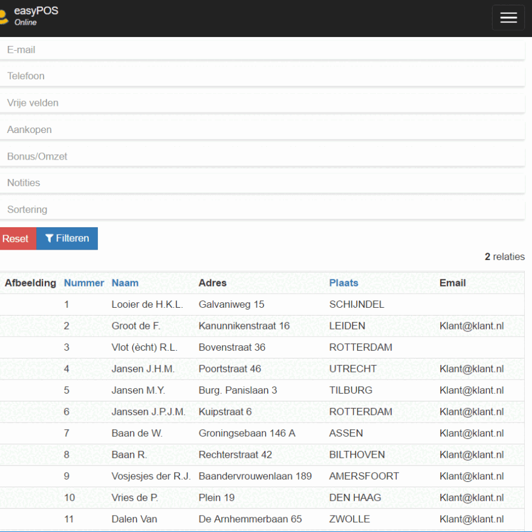This screenshot has width=532, height=532.
Task: Click the BILTHOVEN place cell
Action: coord(357,455)
